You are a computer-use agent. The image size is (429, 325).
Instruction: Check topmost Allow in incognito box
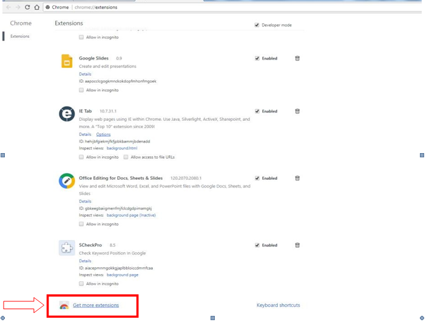point(81,37)
